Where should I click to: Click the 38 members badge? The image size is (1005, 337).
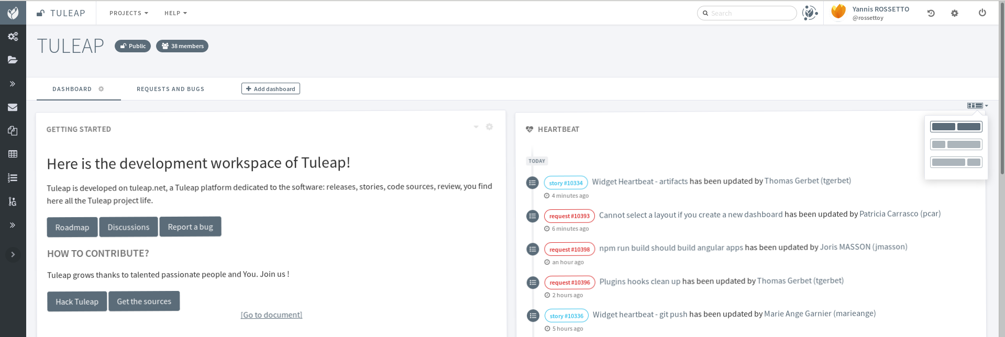click(182, 46)
